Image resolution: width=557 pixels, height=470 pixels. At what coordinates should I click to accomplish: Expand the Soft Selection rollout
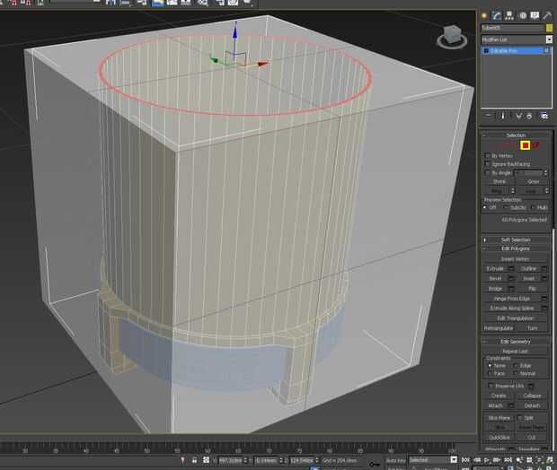516,239
